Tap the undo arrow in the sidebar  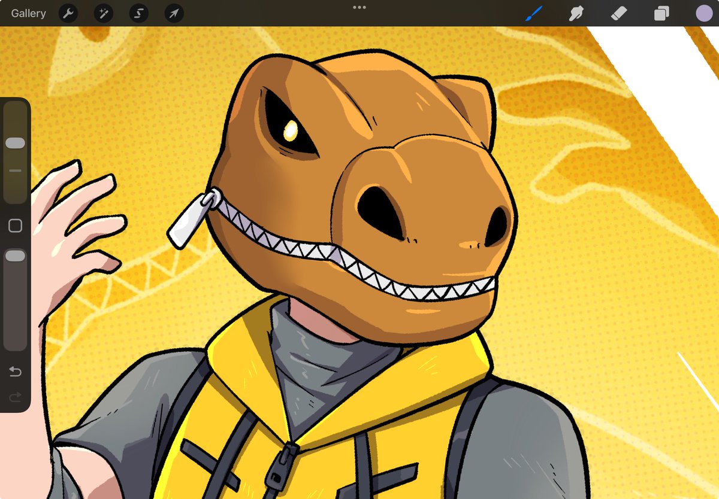[14, 371]
